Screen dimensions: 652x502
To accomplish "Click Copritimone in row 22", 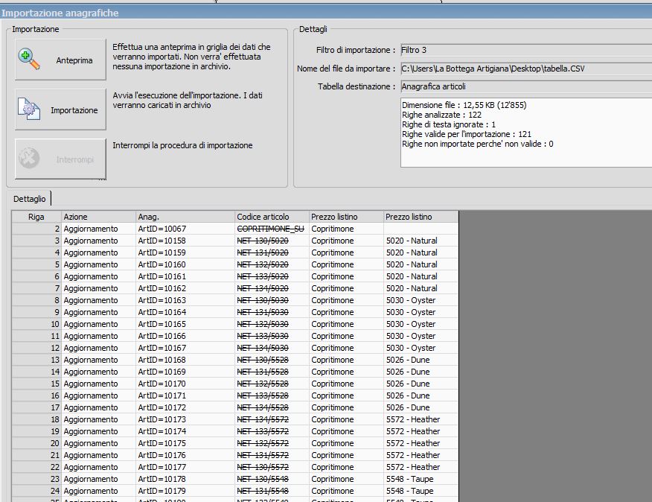I will pos(346,468).
